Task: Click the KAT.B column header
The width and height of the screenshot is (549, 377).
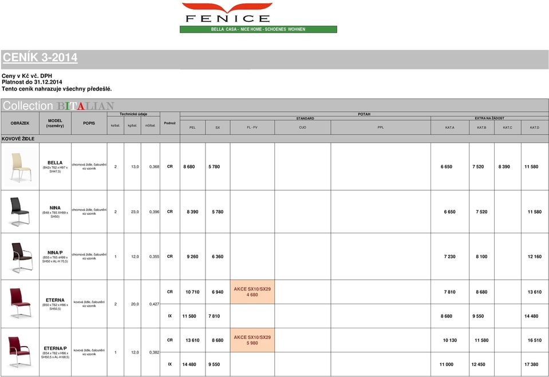Action: click(482, 128)
